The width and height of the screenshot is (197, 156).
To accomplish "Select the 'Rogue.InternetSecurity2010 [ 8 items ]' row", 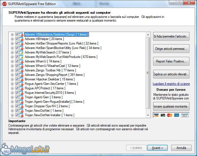I will point(50,93).
